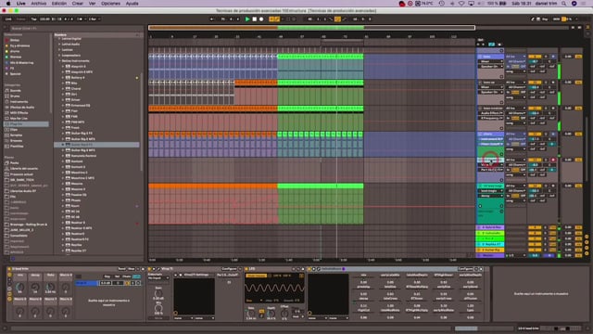Screen dimensions: 593x334
Task: Click the LFO Rate knob
Action: [251, 314]
